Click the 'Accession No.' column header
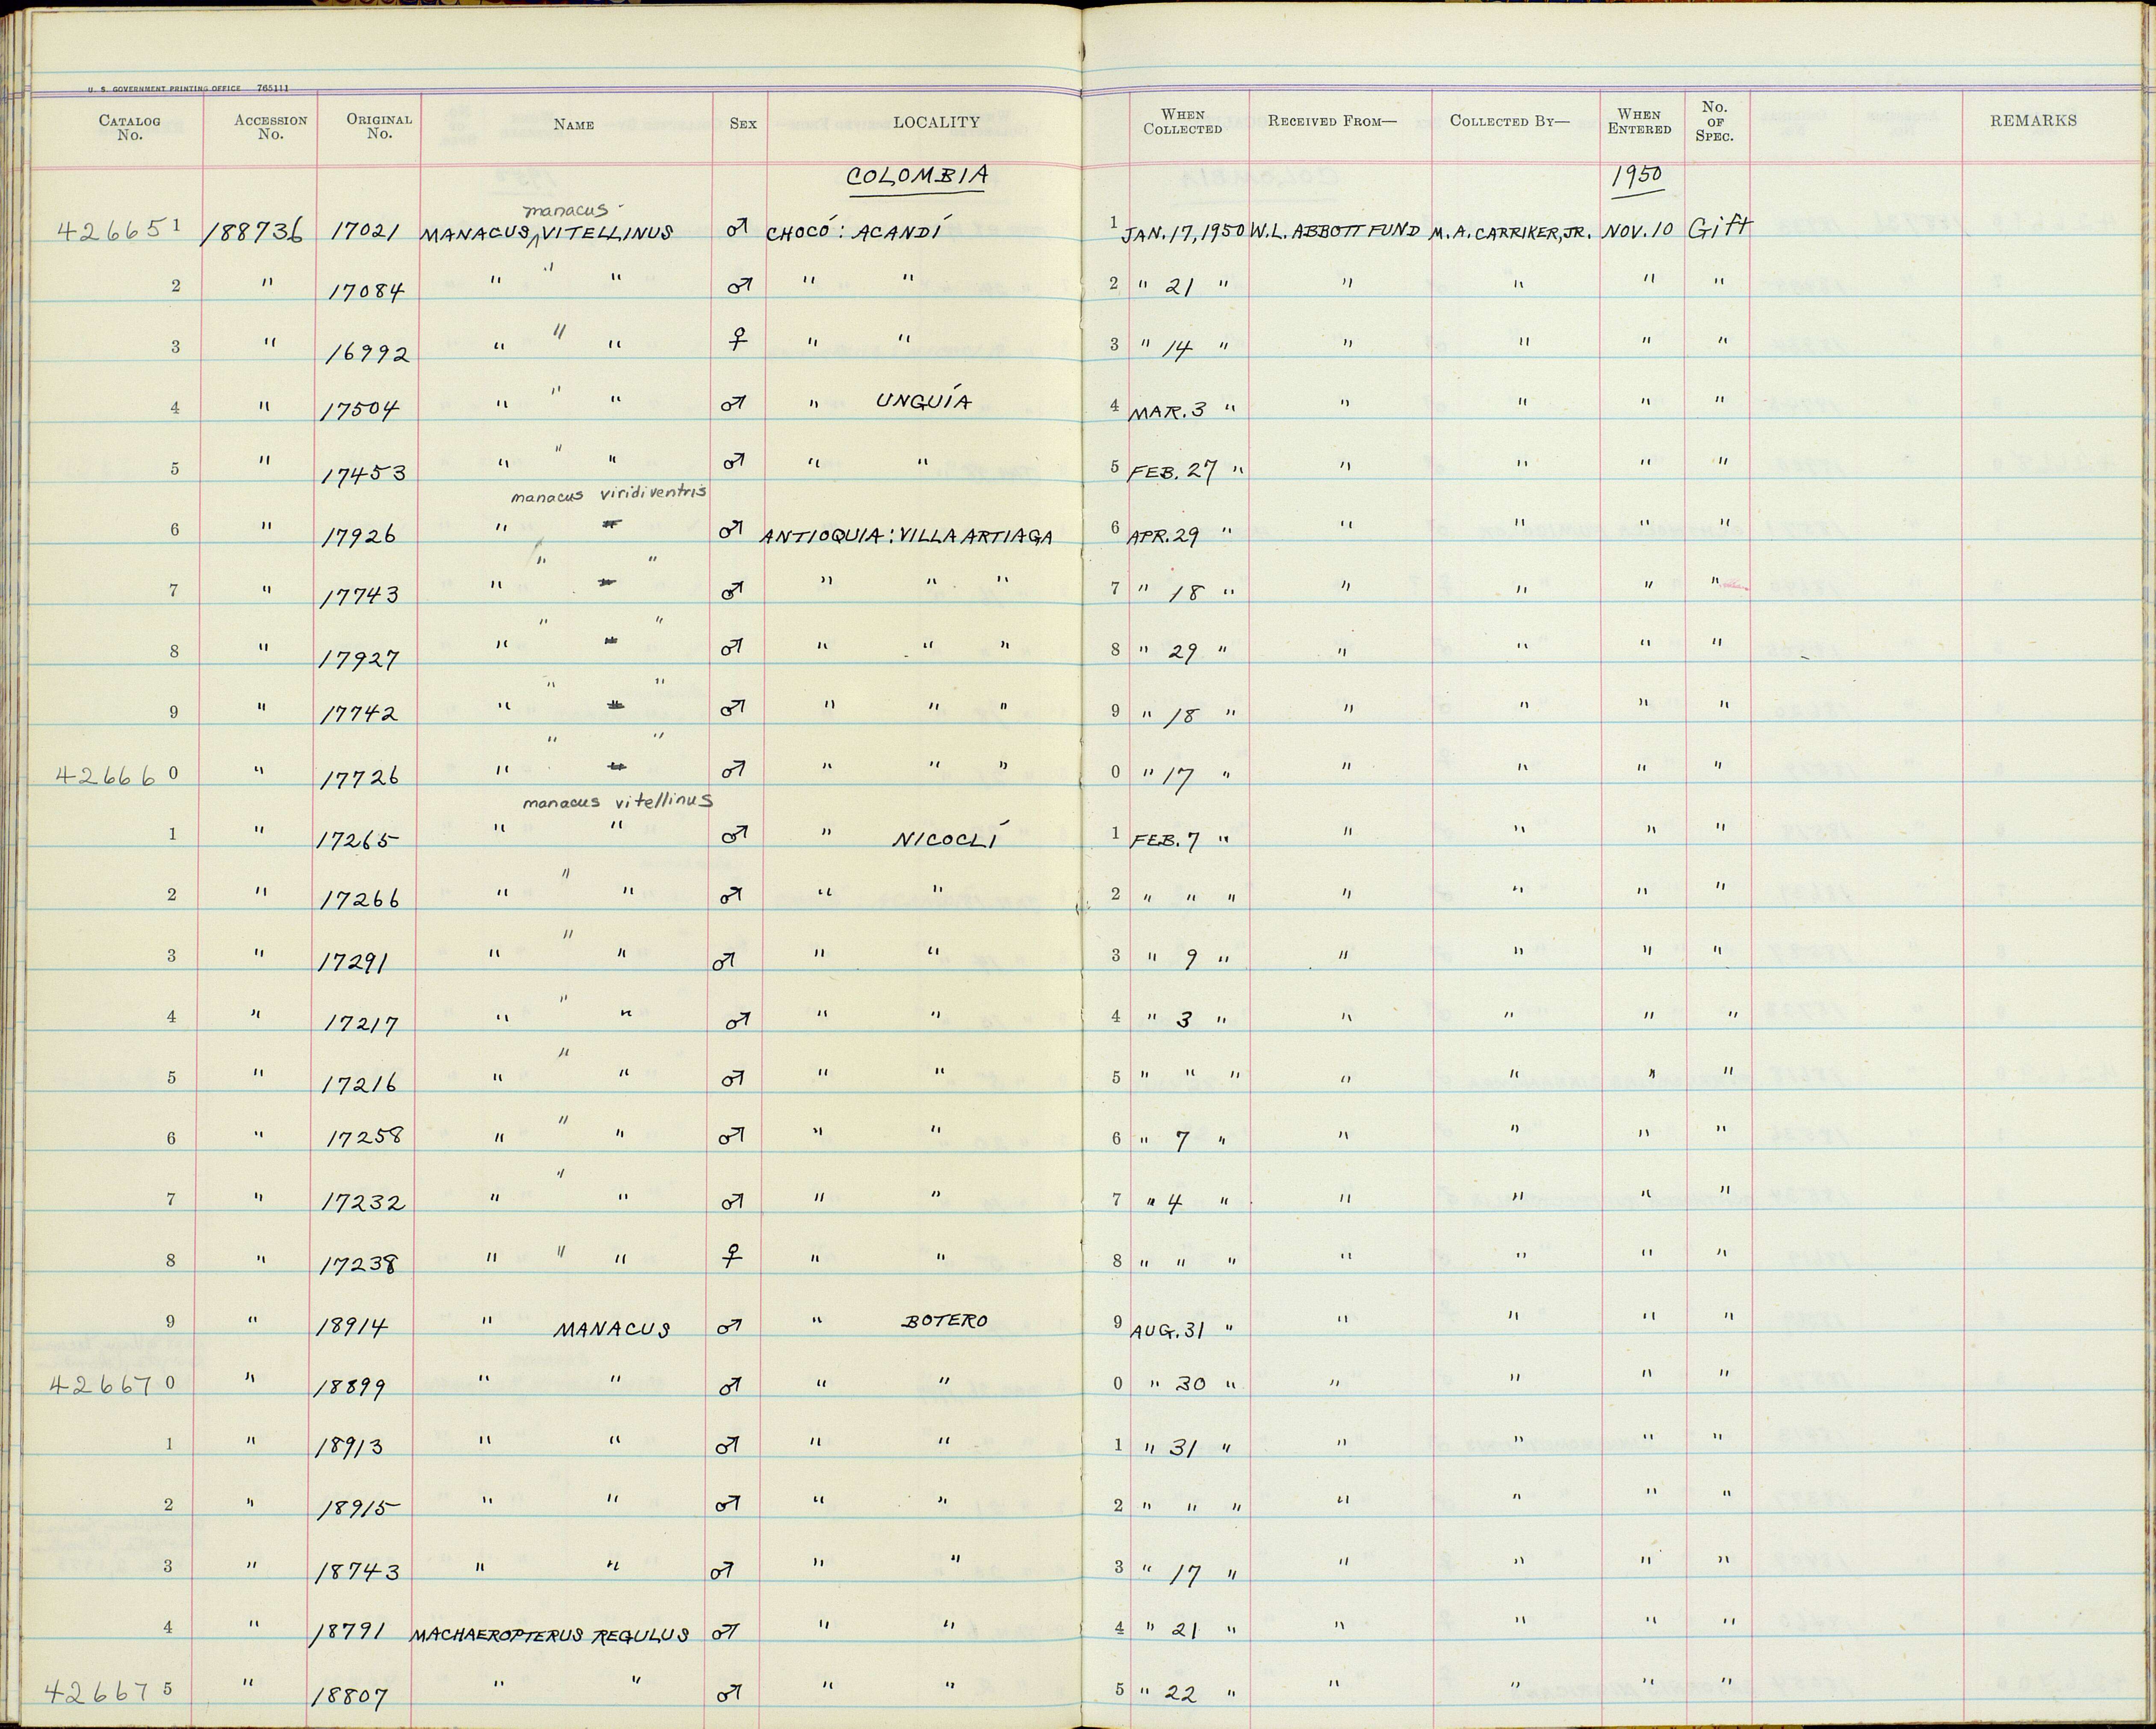The width and height of the screenshot is (2156, 1729). (270, 127)
